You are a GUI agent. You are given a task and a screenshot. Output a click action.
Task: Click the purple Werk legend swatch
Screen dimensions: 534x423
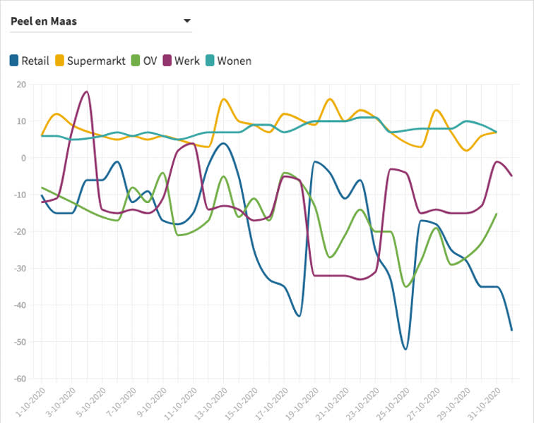click(x=167, y=61)
